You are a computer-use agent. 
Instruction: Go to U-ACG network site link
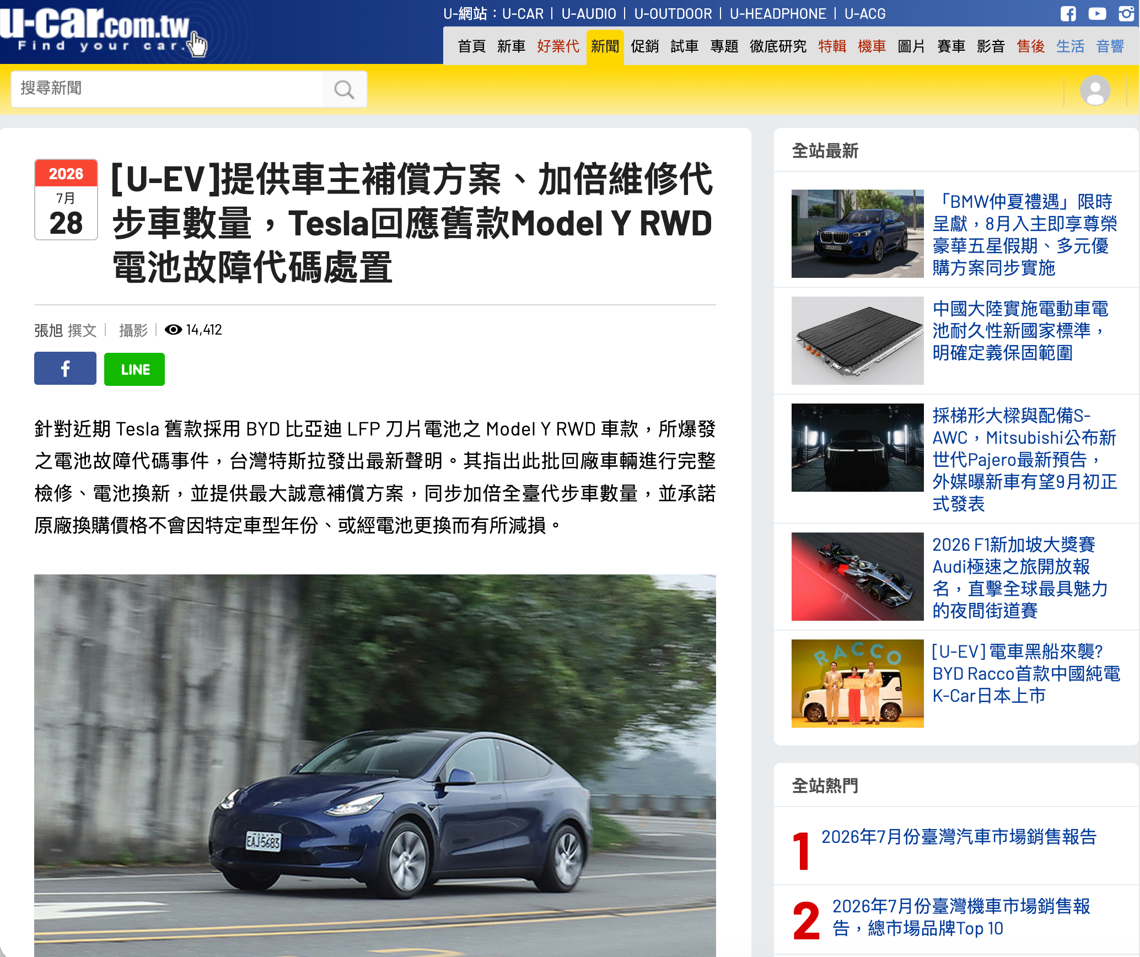[x=865, y=14]
